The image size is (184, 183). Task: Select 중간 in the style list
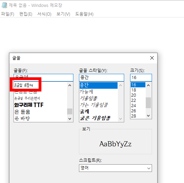[x=98, y=85]
